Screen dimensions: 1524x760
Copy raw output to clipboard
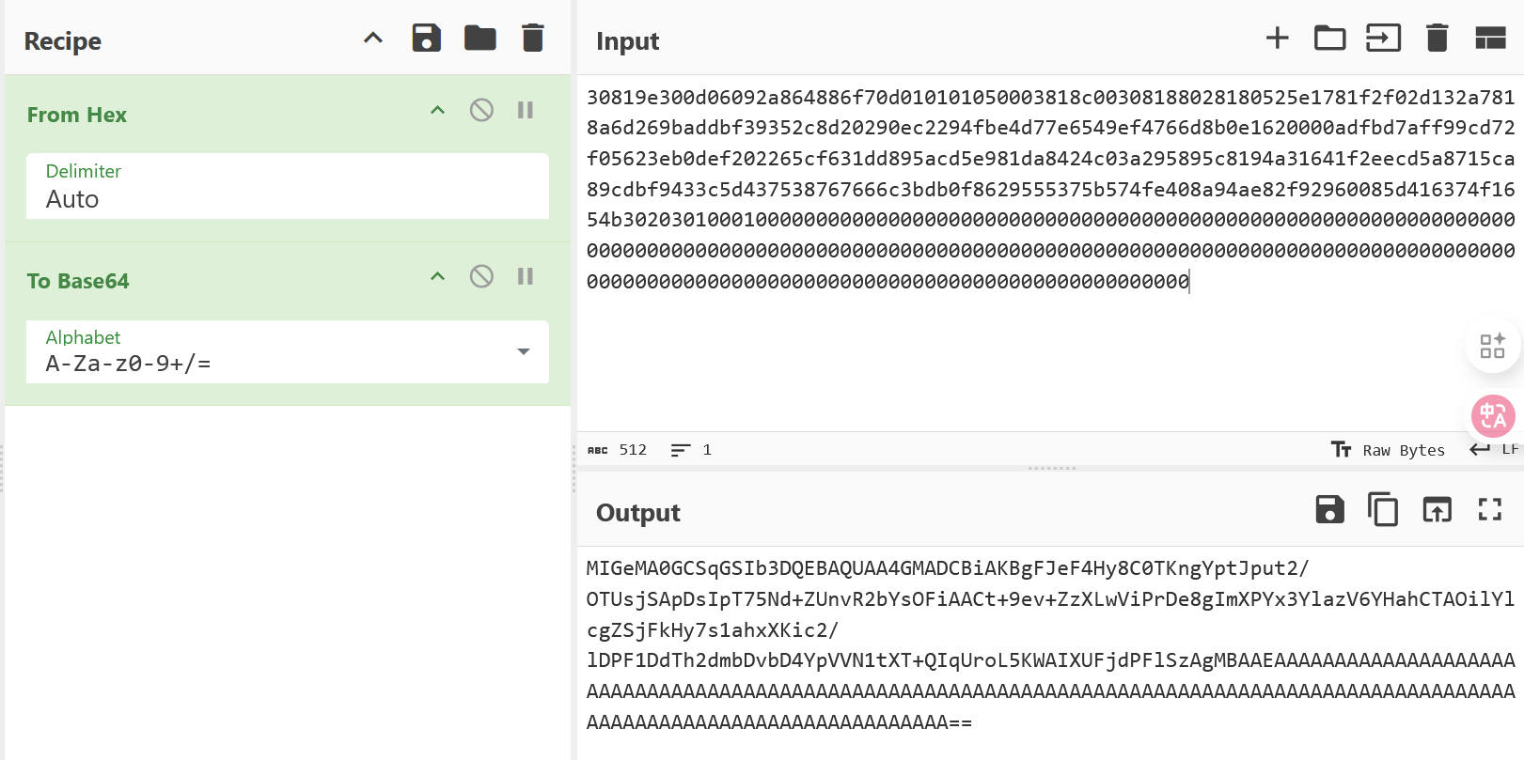pos(1383,510)
